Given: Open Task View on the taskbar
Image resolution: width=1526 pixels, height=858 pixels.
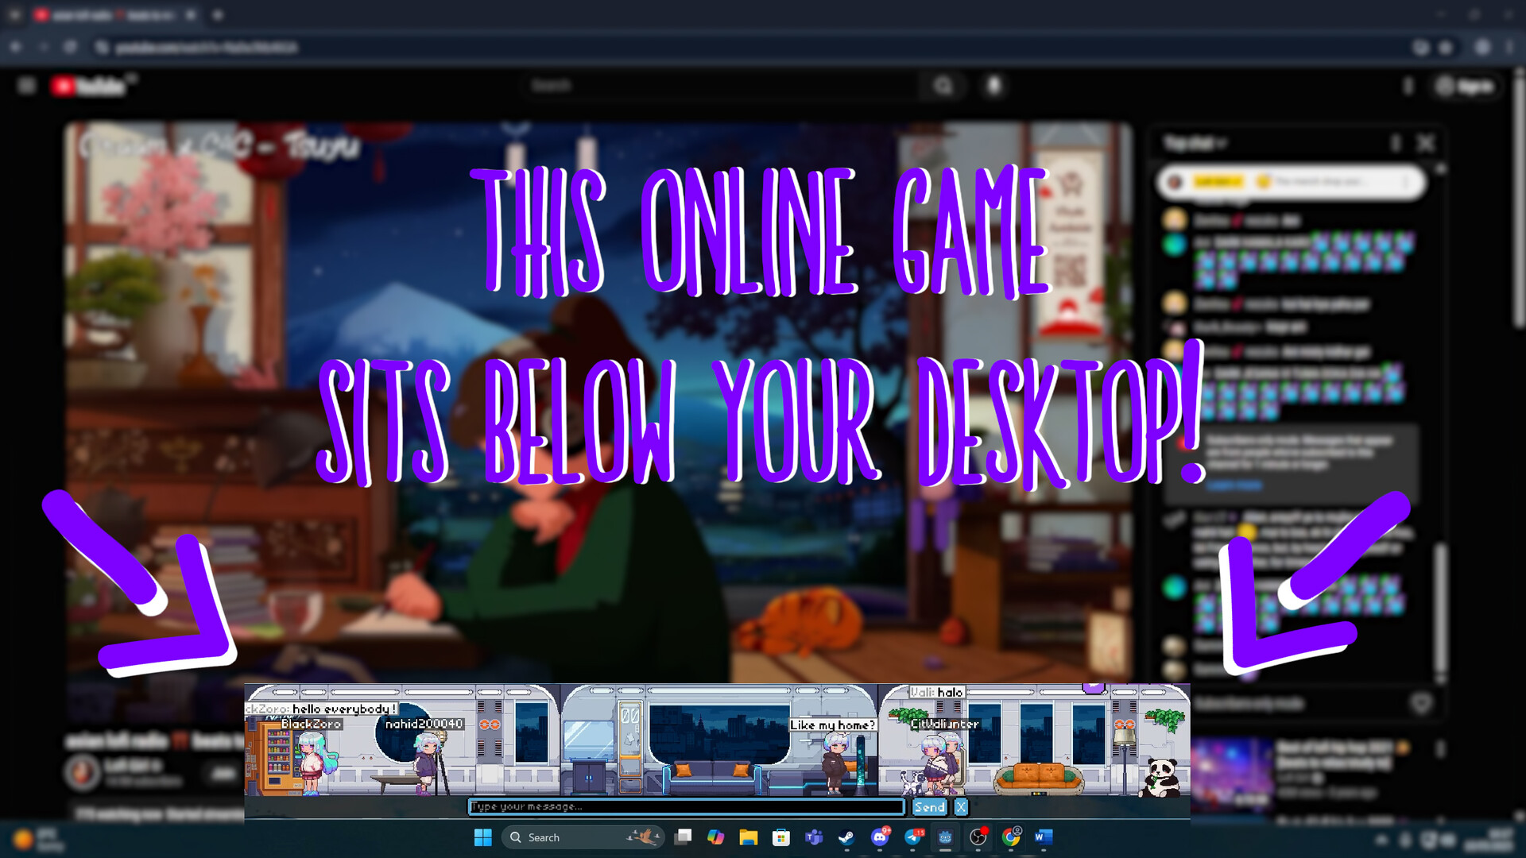Looking at the screenshot, I should click(x=683, y=837).
